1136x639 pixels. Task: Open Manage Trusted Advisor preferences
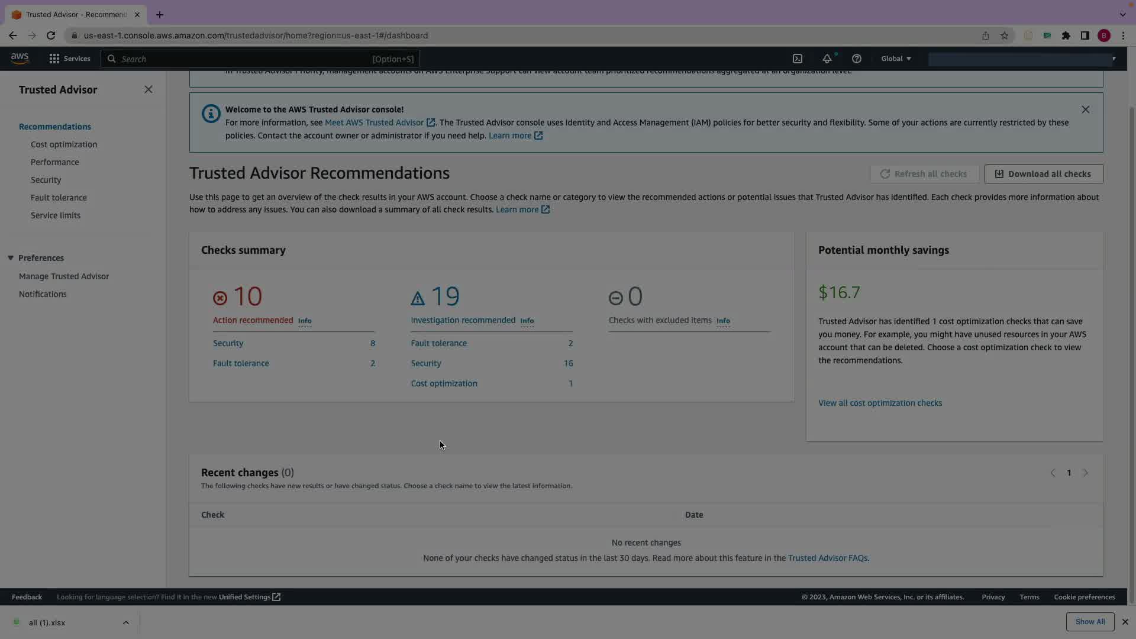[64, 276]
